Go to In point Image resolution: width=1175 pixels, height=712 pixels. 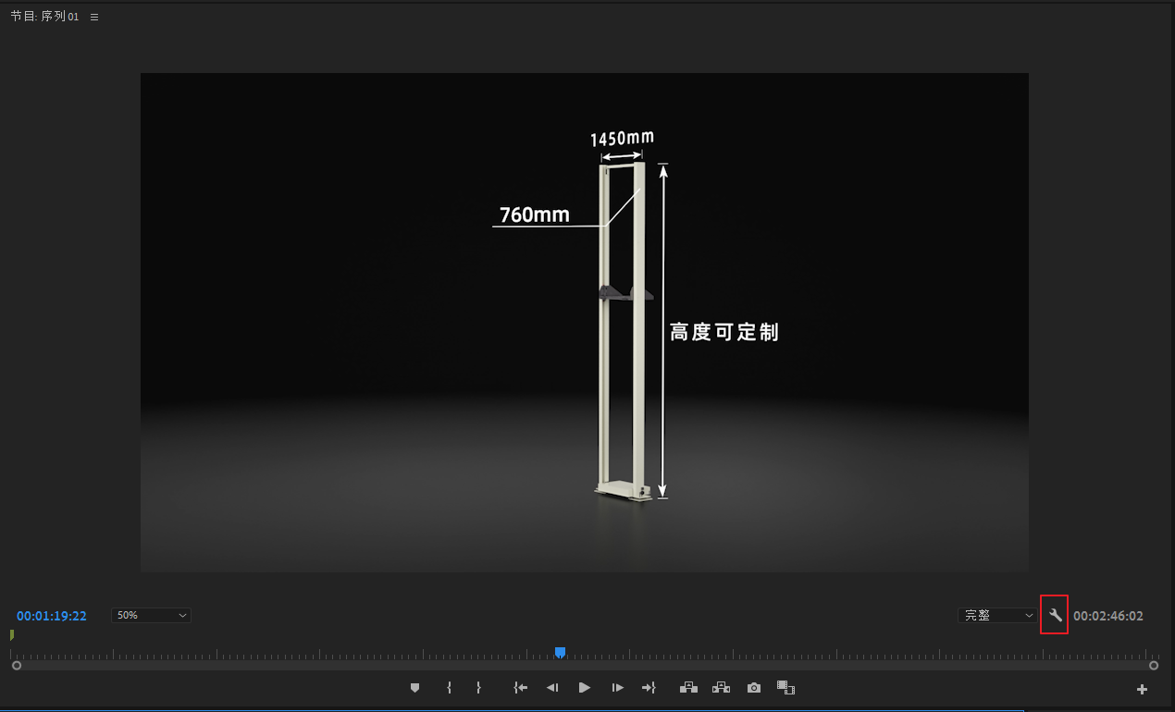coord(521,688)
